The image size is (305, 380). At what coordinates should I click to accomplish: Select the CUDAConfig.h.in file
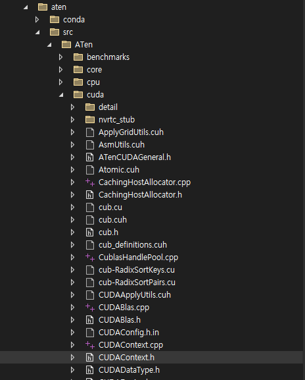[x=129, y=333]
